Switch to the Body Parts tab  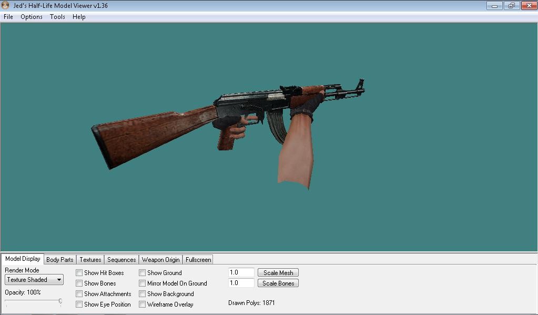60,260
